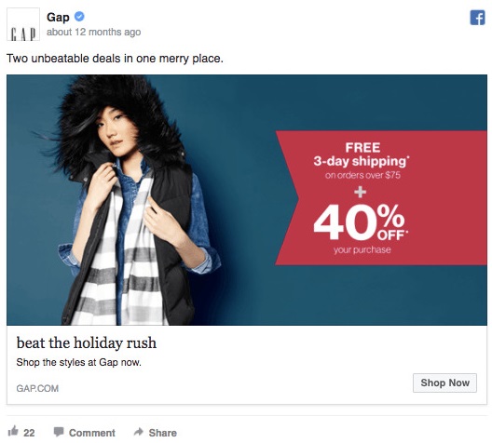Open the Gap profile picture logo
This screenshot has width=492, height=443.
[x=23, y=24]
